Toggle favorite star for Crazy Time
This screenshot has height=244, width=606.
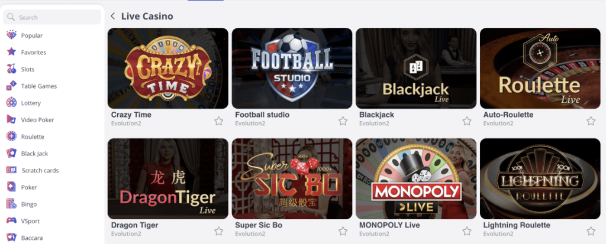(219, 121)
